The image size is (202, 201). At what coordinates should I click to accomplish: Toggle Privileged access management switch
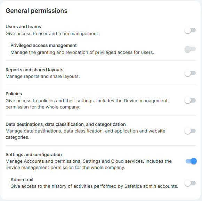click(x=190, y=49)
